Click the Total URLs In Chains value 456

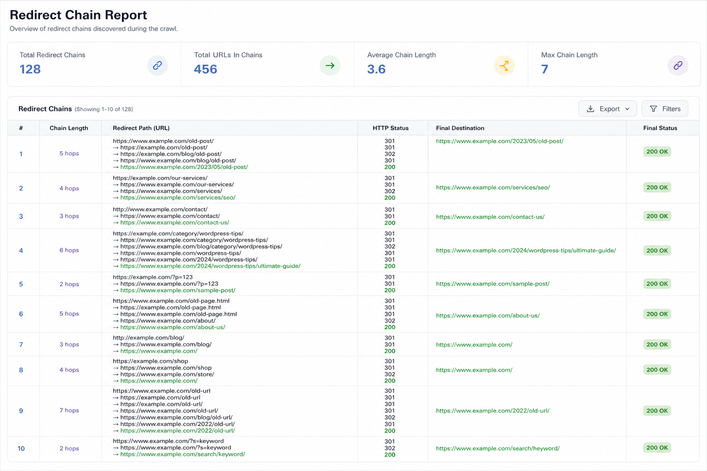[205, 69]
